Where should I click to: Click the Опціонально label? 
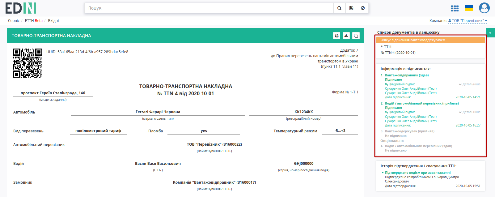coord(392,141)
